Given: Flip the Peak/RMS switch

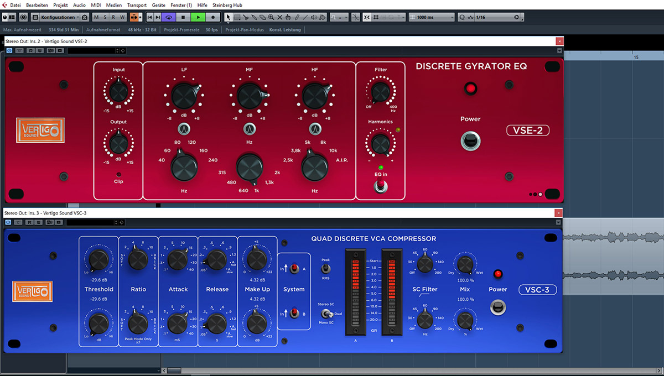Looking at the screenshot, I should (x=326, y=268).
